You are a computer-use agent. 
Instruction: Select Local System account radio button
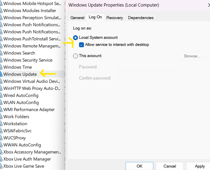click(75, 38)
